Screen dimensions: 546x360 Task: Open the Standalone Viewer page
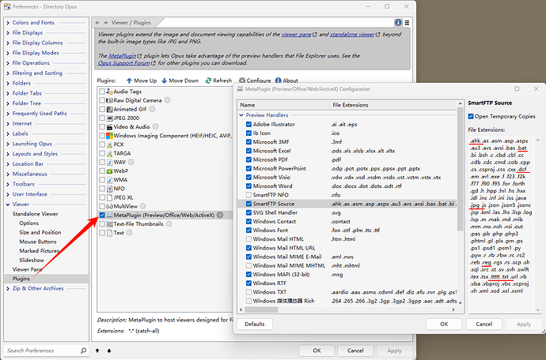[35, 214]
